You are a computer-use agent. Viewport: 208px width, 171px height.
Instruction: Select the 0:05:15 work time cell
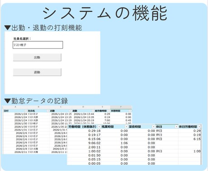84,159
